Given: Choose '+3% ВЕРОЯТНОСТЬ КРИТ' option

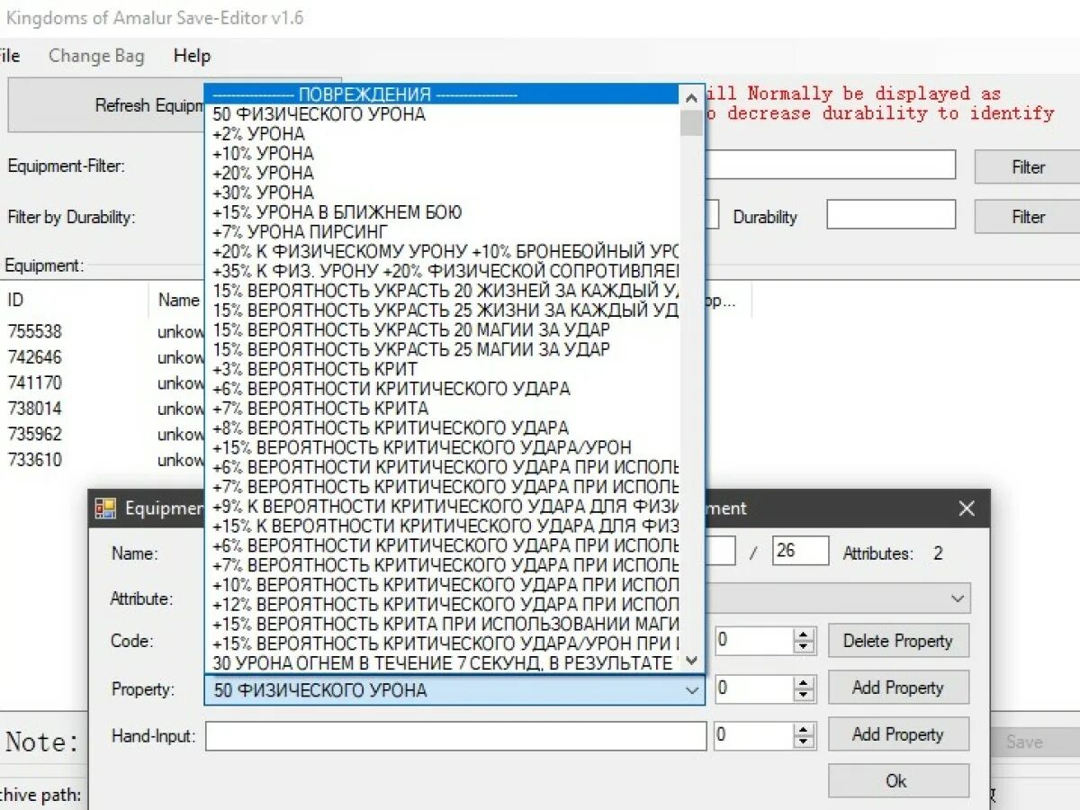Looking at the screenshot, I should [x=443, y=369].
